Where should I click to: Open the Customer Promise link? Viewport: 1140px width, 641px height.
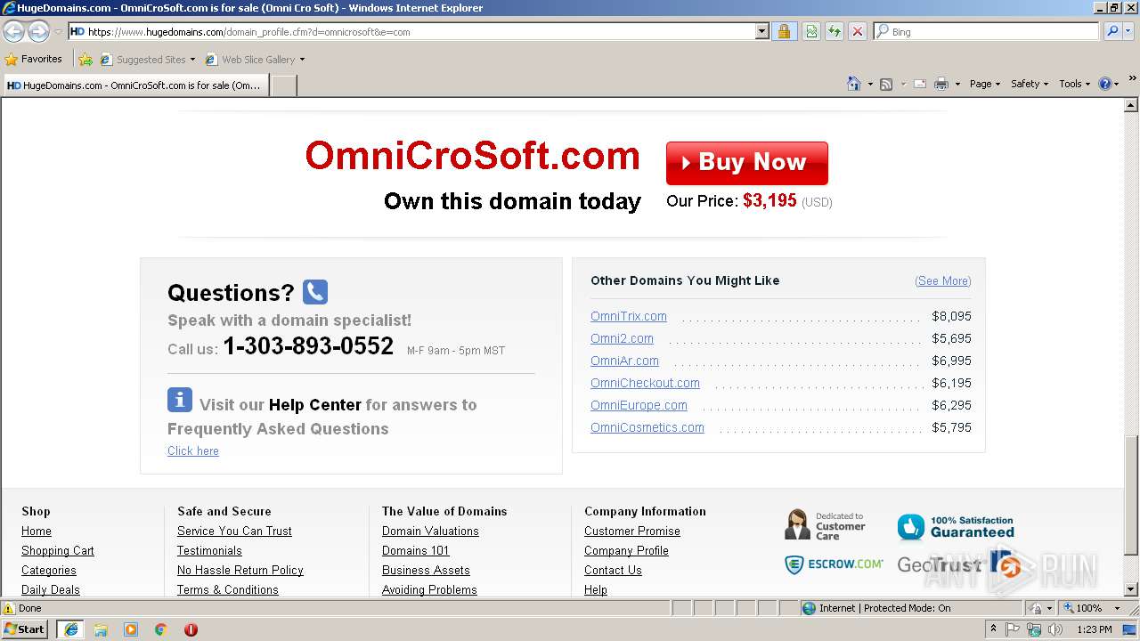pyautogui.click(x=632, y=531)
